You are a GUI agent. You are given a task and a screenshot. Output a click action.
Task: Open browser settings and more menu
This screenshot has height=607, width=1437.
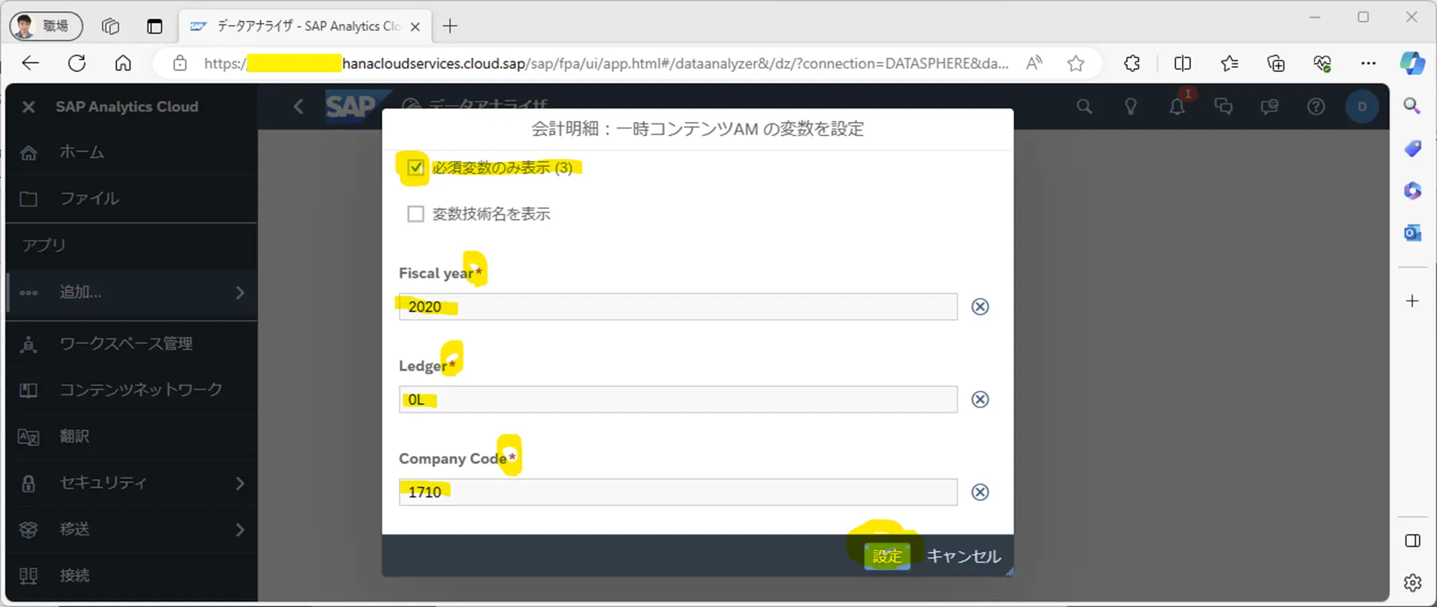pyautogui.click(x=1368, y=63)
